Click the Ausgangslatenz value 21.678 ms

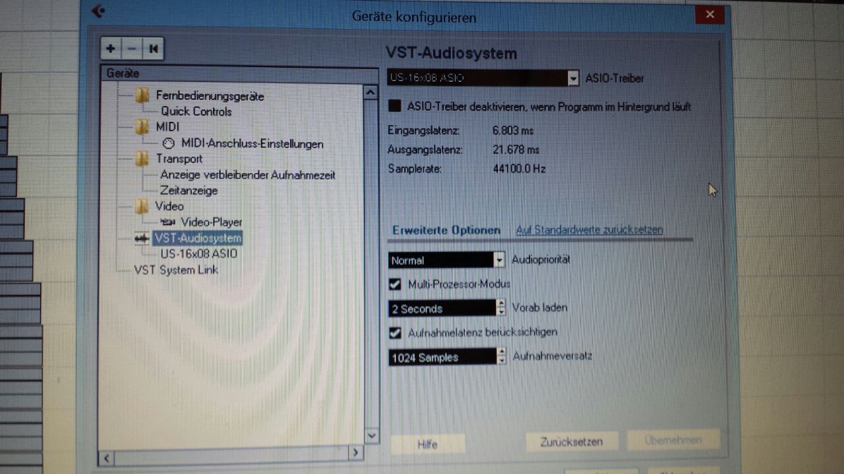pyautogui.click(x=516, y=149)
